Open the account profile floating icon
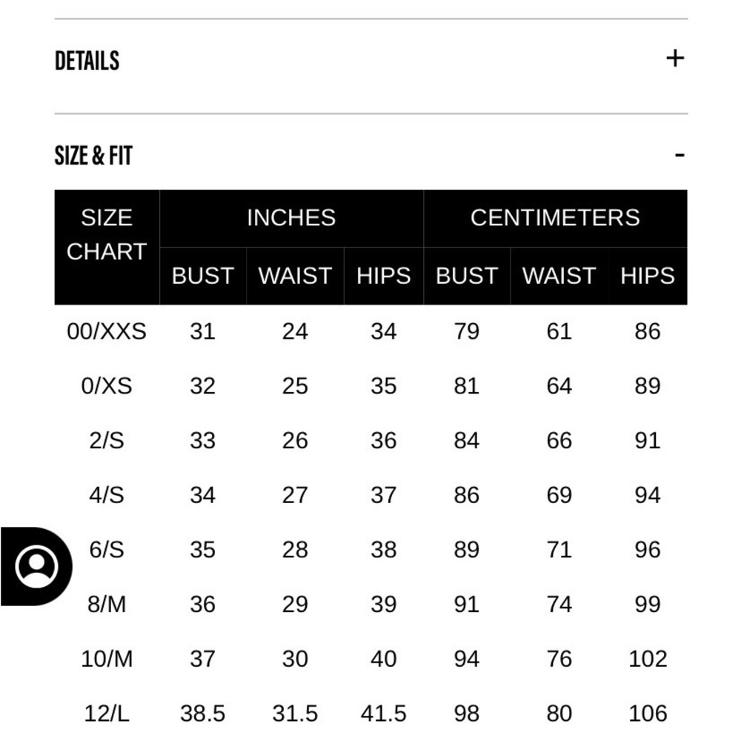This screenshot has width=741, height=741. point(36,566)
